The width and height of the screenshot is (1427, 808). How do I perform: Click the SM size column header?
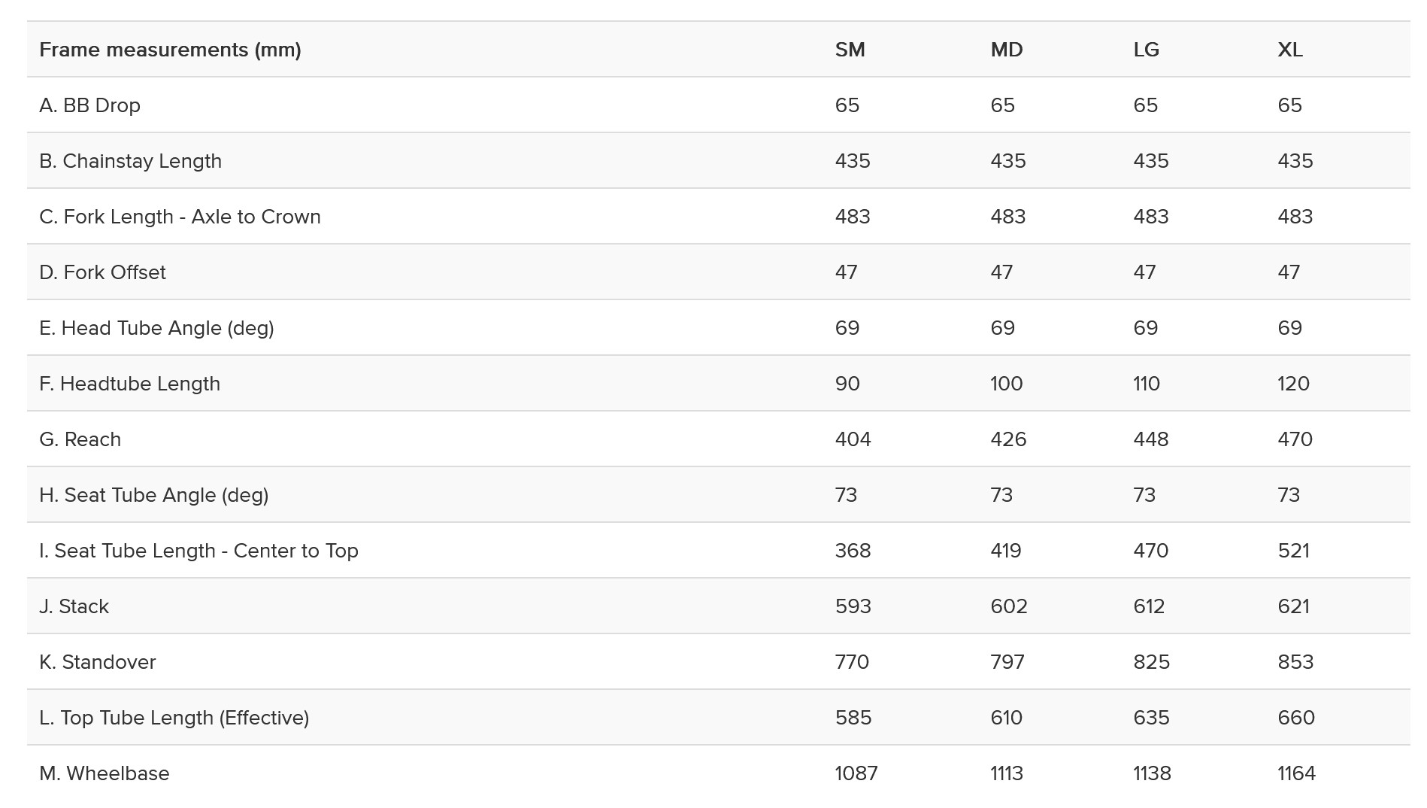pos(850,50)
